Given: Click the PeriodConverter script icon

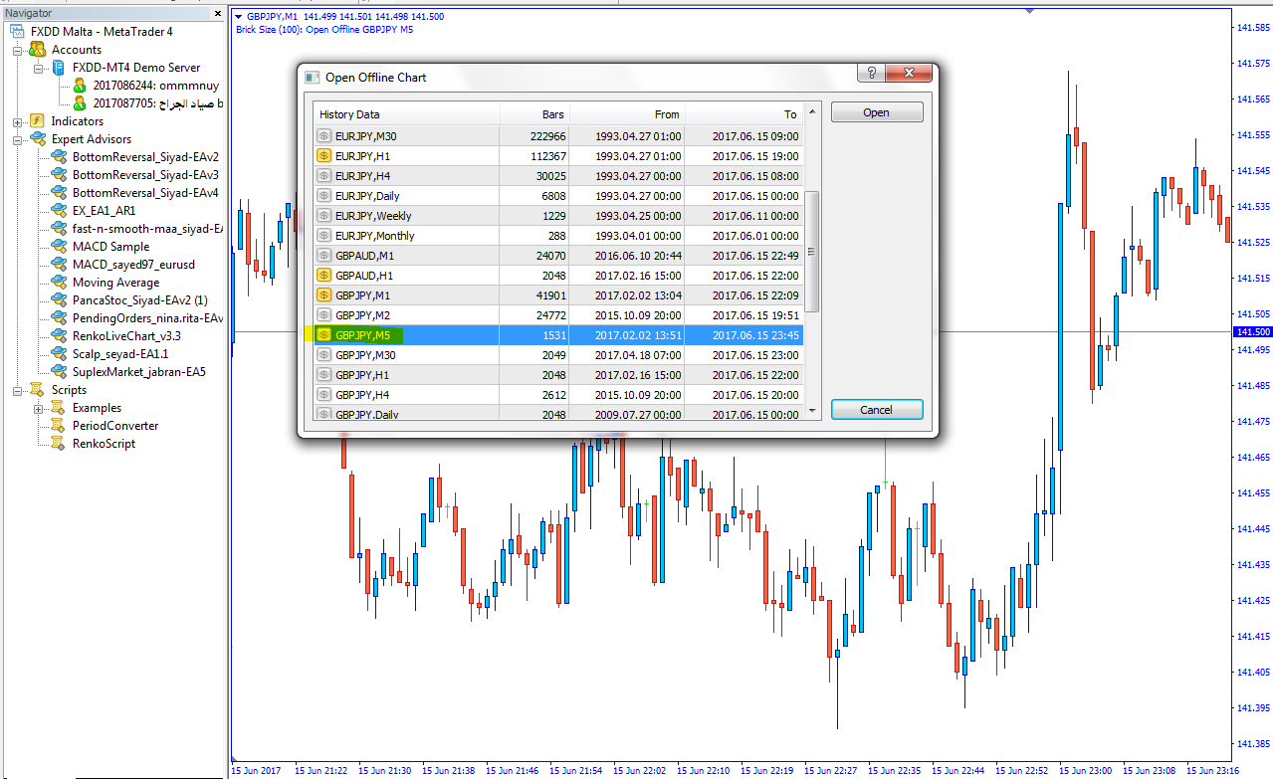Looking at the screenshot, I should pos(59,426).
